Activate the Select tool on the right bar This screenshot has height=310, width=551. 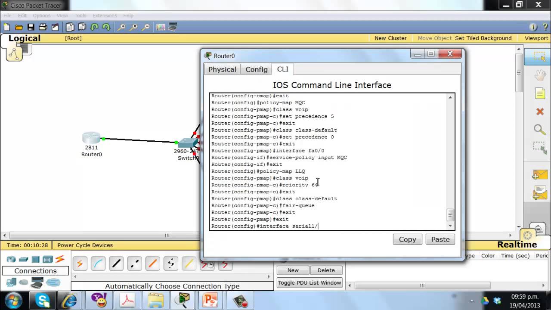click(539, 56)
